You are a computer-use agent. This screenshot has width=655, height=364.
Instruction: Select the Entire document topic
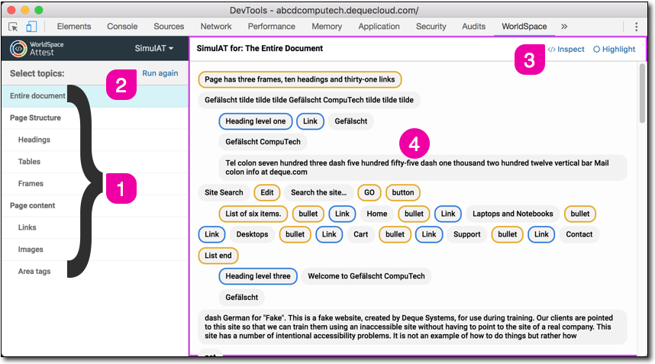click(95, 96)
